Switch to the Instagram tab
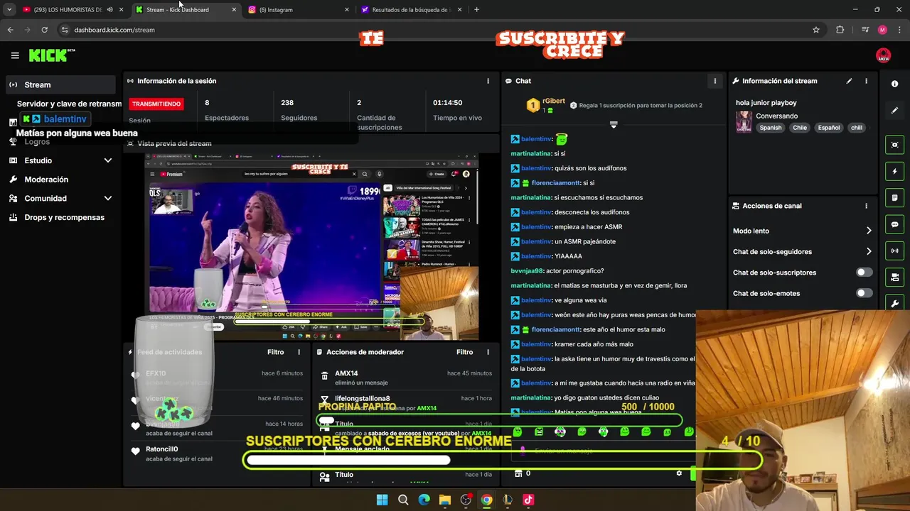 click(x=299, y=10)
